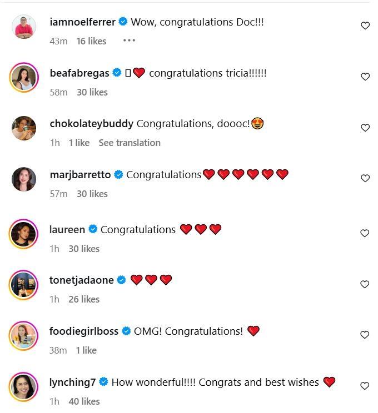Viewport: 378px width, 413px height.
Task: Heart the chokolateybuddy comment
Action: pyautogui.click(x=365, y=128)
